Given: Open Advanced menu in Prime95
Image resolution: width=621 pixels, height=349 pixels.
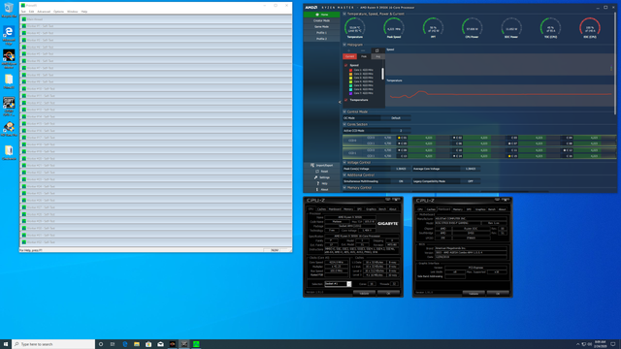Looking at the screenshot, I should click(x=44, y=12).
